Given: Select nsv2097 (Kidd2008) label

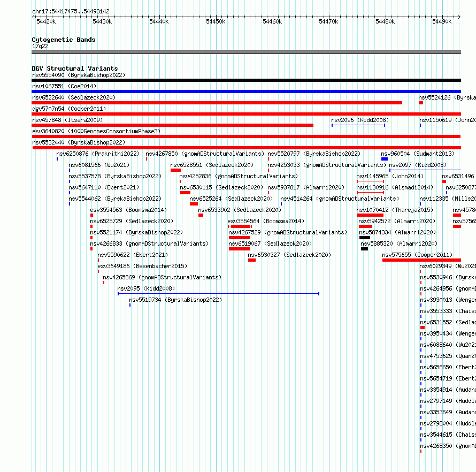Looking at the screenshot, I should coord(418,165).
